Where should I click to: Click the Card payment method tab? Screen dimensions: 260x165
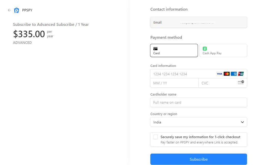click(x=174, y=50)
